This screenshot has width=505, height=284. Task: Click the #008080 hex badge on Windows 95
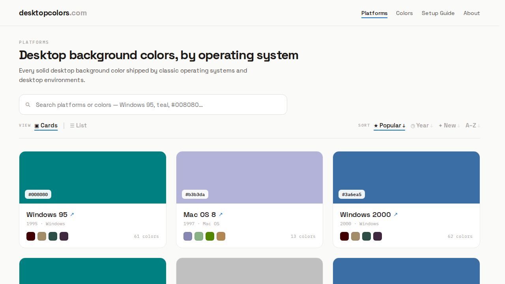coord(38,194)
